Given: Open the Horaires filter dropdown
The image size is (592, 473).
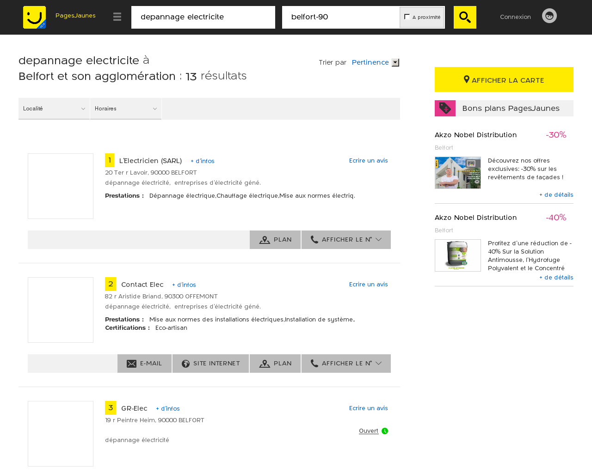Looking at the screenshot, I should pyautogui.click(x=126, y=109).
